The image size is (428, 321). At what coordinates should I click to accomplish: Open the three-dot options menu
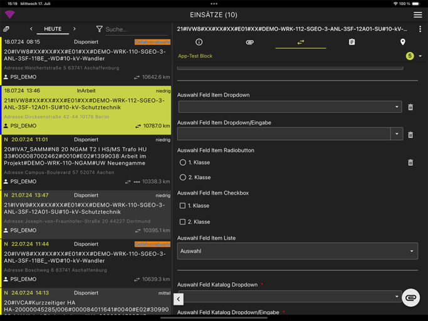(420, 29)
